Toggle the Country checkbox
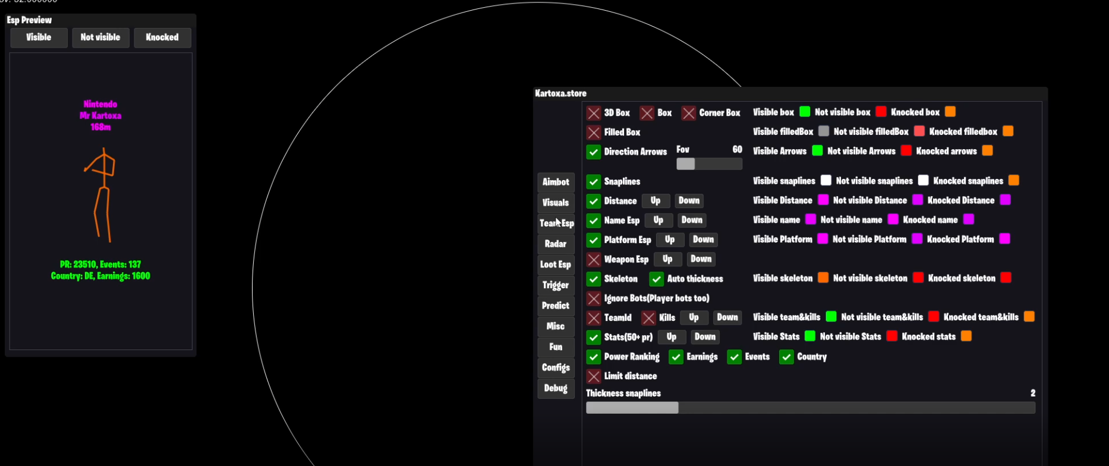The width and height of the screenshot is (1109, 466). pyautogui.click(x=786, y=357)
